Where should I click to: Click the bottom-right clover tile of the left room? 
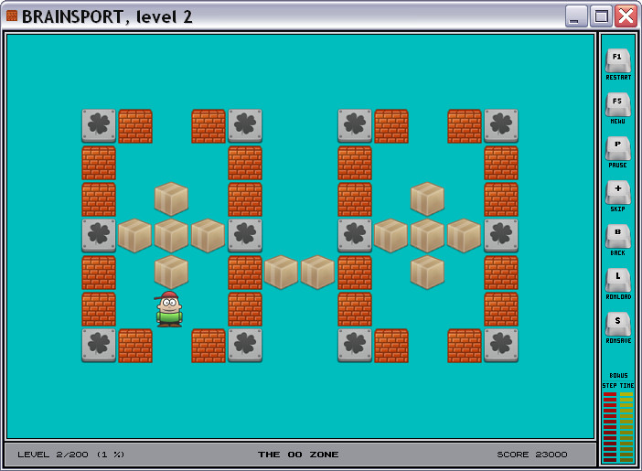245,346
